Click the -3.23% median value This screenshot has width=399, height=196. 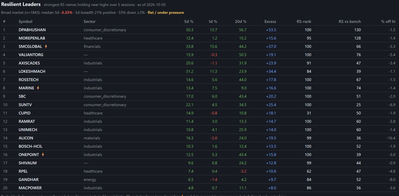(67, 13)
